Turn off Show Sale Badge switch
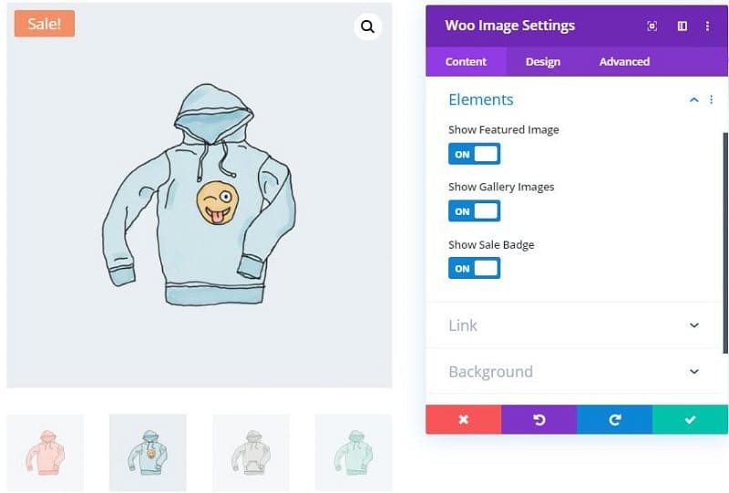Screen dimensions: 729x493 point(474,268)
